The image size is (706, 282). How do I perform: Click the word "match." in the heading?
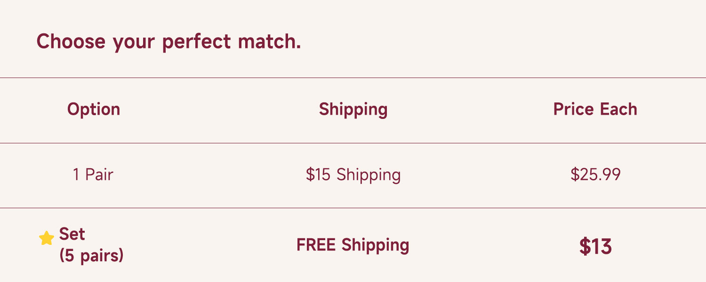[x=269, y=41]
